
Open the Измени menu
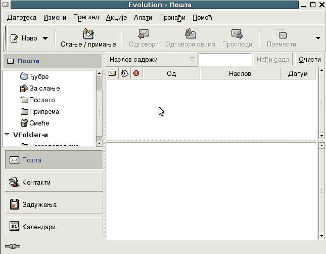pyautogui.click(x=55, y=18)
